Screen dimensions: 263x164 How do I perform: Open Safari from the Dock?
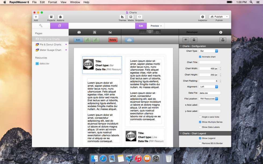point(103,158)
